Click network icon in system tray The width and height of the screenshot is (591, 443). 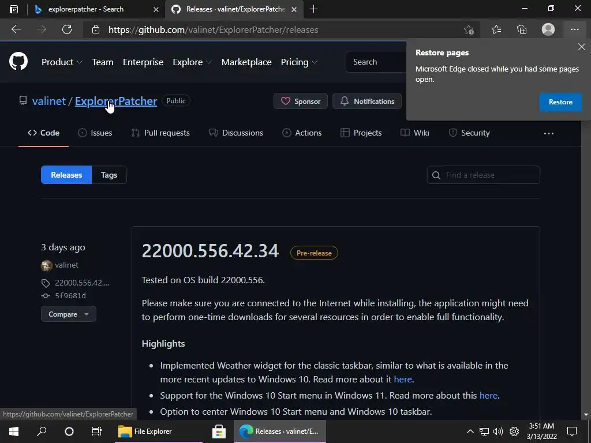pyautogui.click(x=484, y=431)
